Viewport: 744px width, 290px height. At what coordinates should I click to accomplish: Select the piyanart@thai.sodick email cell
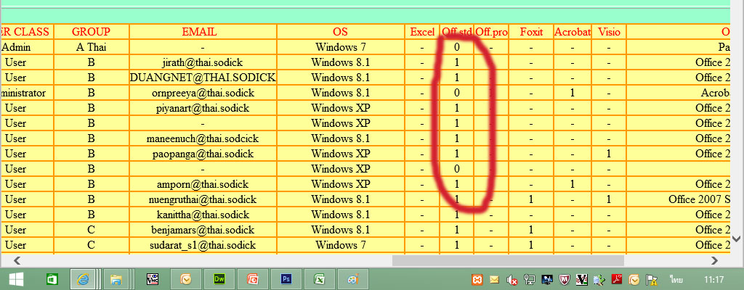point(203,107)
